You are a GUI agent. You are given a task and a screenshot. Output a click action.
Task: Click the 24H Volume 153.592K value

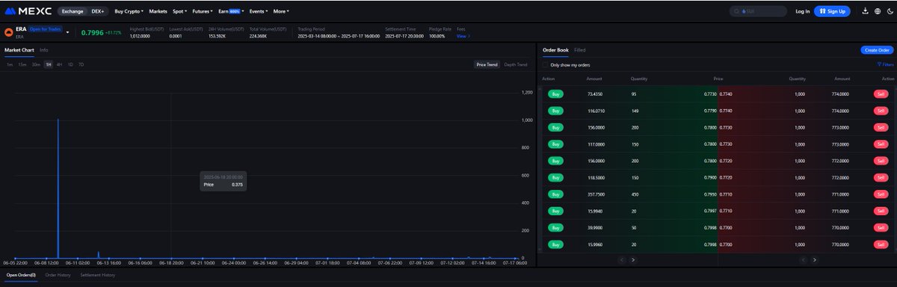(x=218, y=36)
